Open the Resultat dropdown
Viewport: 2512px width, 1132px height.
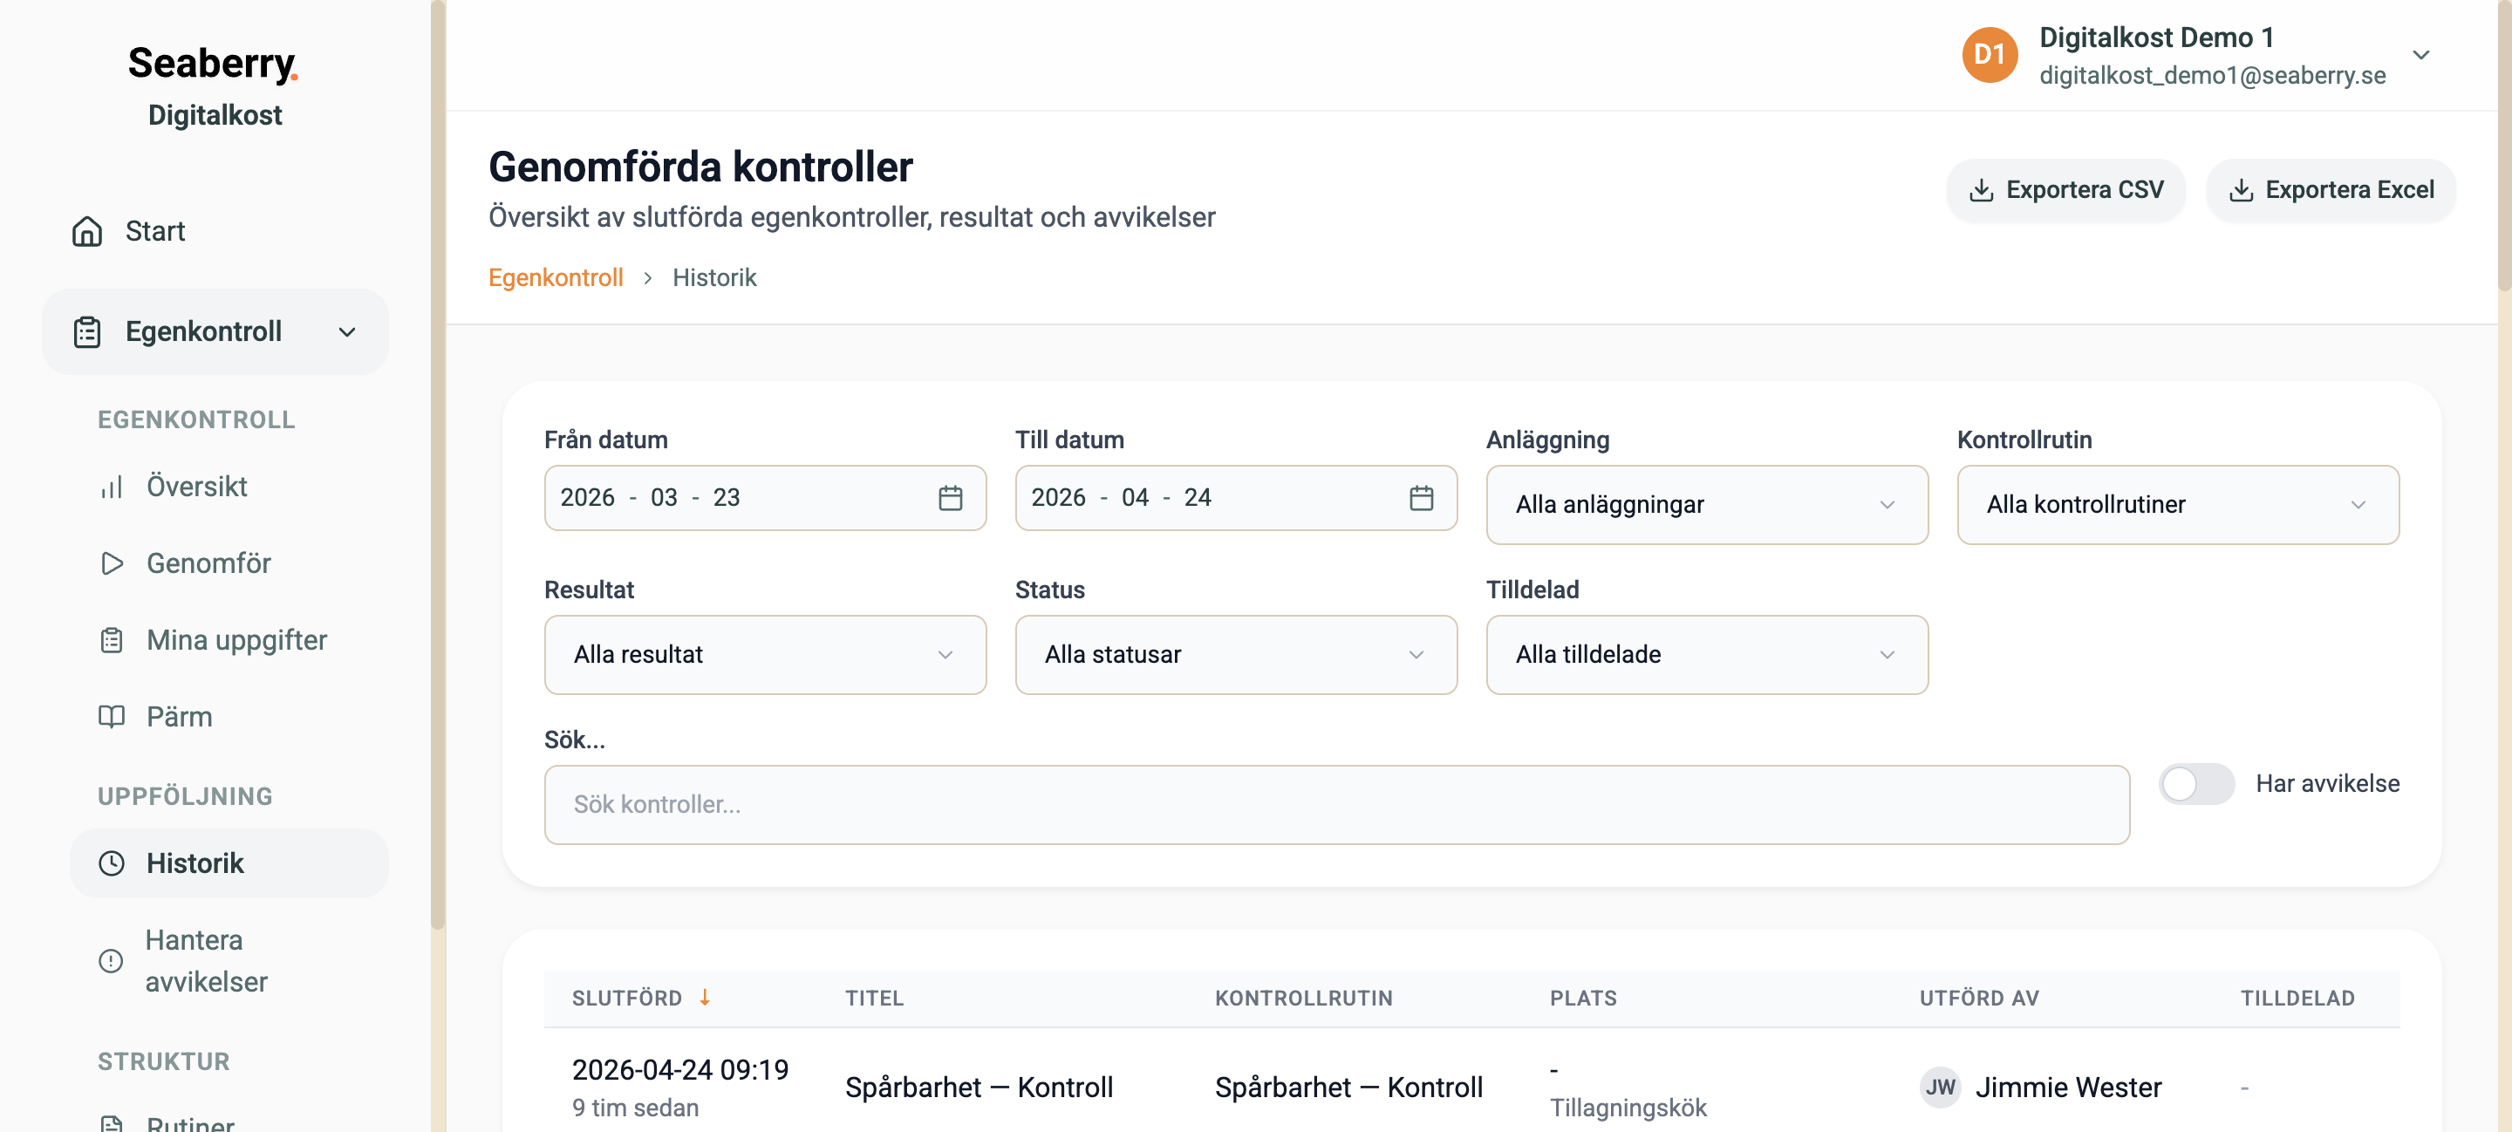(765, 654)
